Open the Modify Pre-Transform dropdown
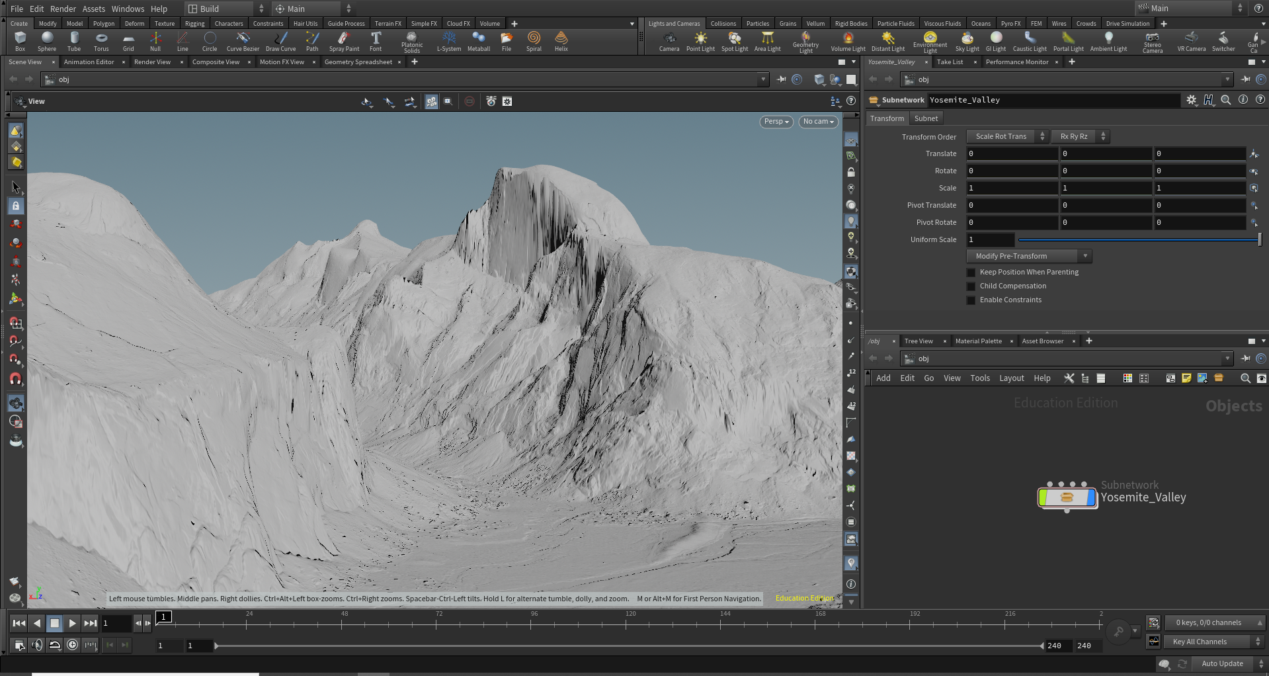 1028,257
